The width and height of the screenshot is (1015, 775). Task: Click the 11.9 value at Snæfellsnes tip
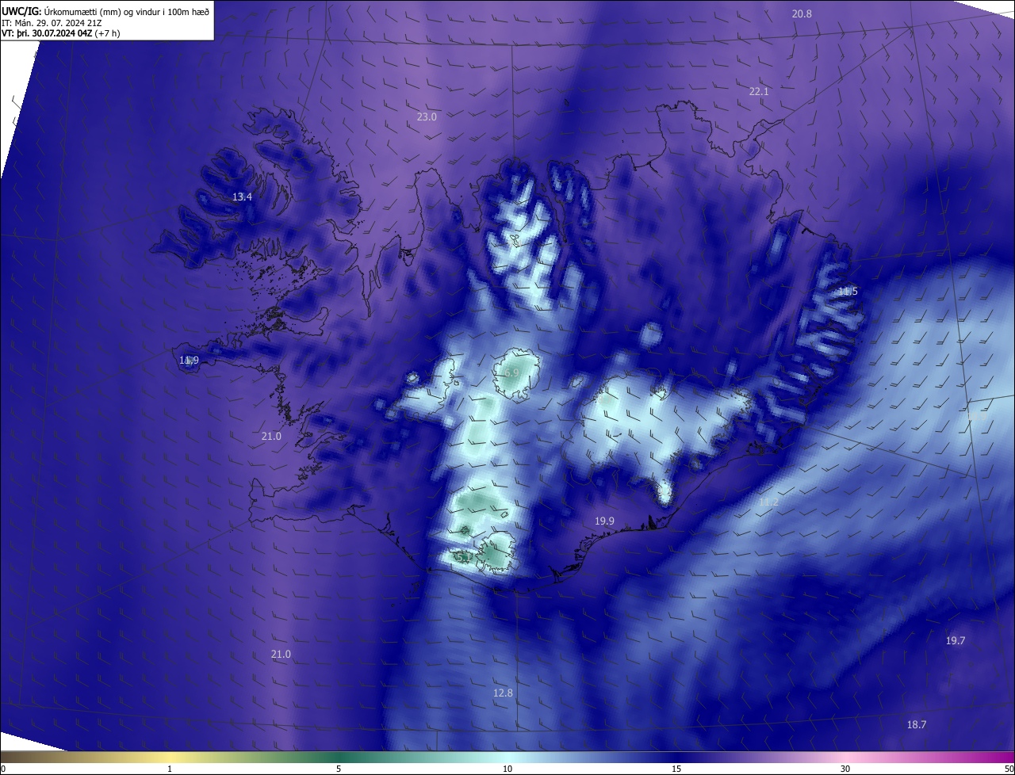click(x=189, y=361)
